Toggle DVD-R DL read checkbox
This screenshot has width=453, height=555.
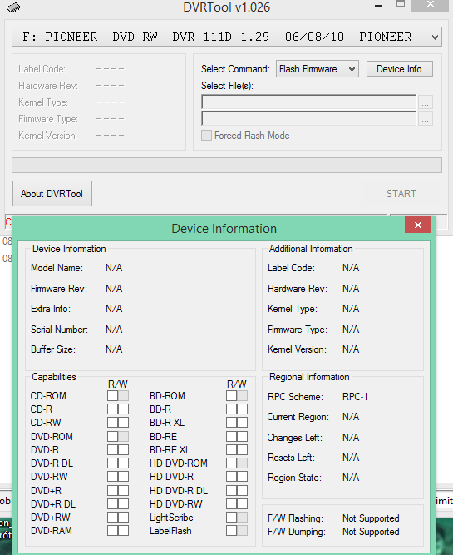(113, 463)
